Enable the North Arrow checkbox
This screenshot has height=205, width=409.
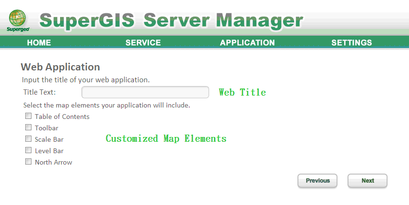click(x=29, y=162)
